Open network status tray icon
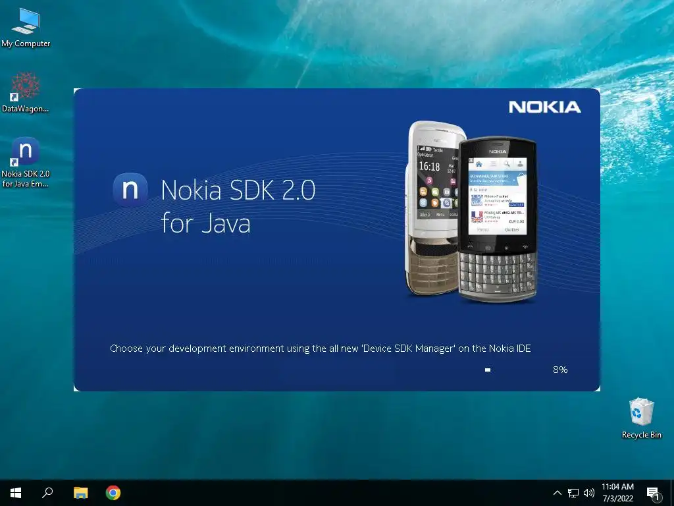This screenshot has height=506, width=674. (573, 493)
